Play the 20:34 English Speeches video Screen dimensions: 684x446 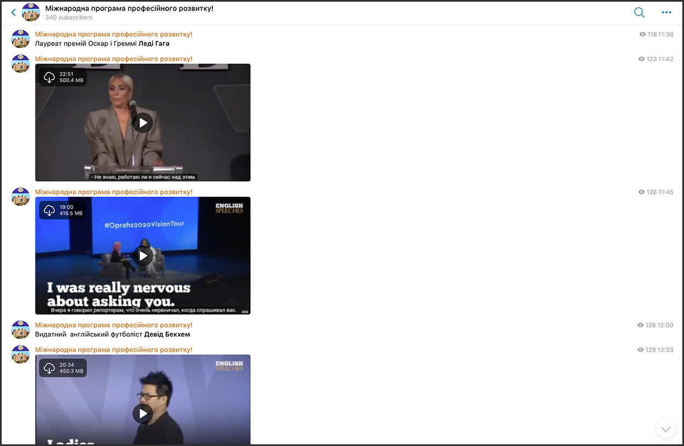[143, 413]
